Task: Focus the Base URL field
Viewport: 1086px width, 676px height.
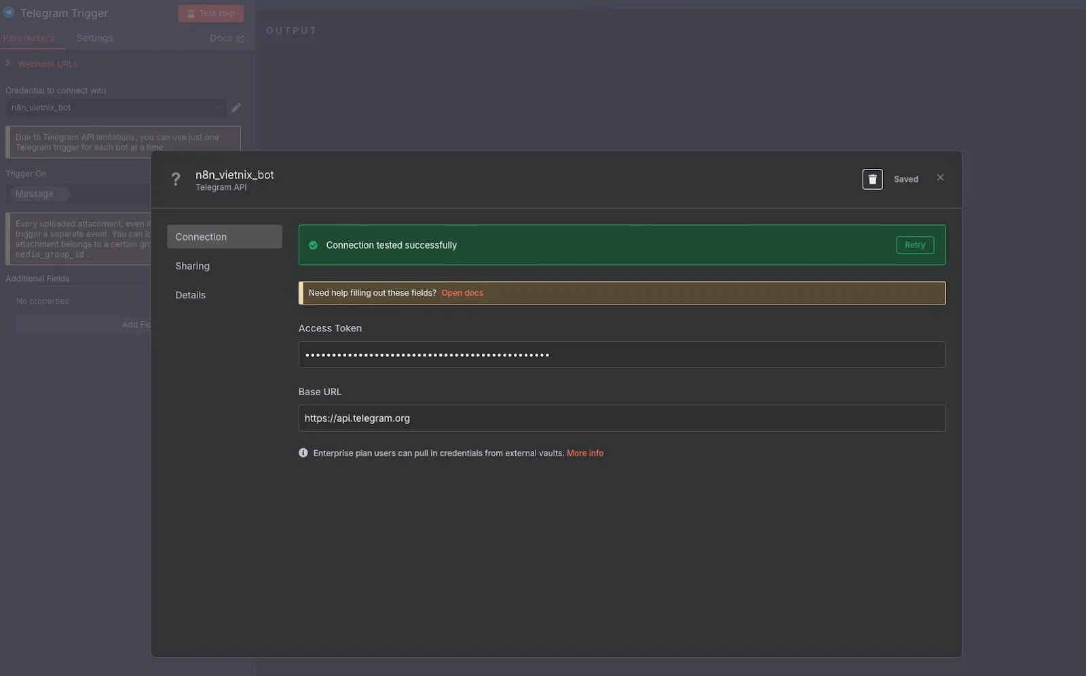Action: (x=622, y=418)
